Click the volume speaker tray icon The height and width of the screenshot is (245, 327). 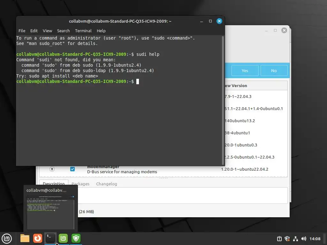click(x=304, y=239)
